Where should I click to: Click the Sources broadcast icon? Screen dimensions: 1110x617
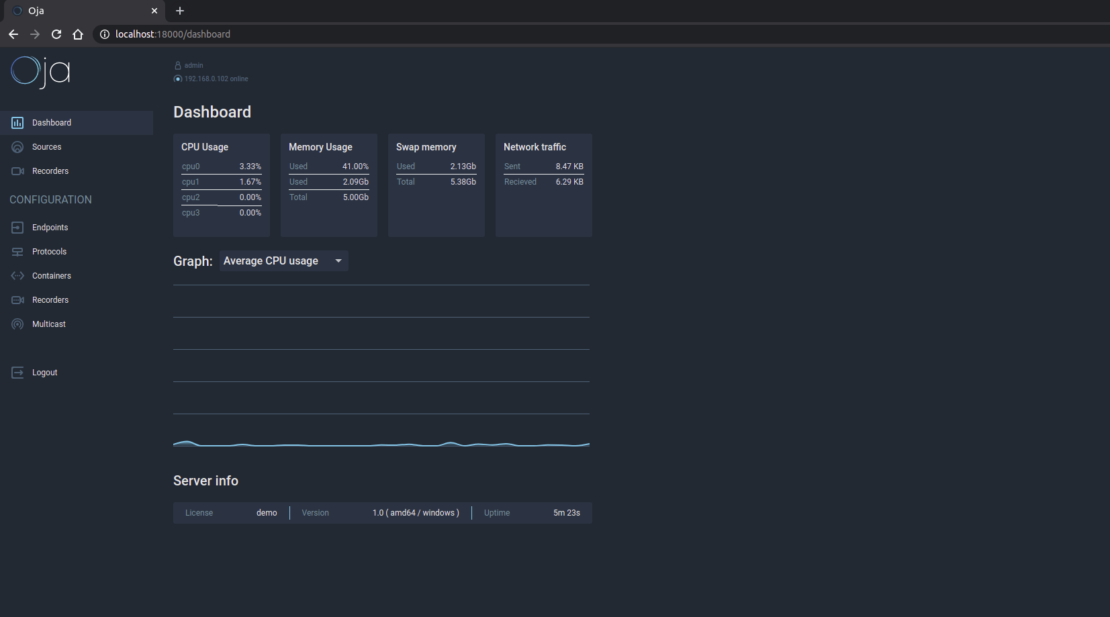click(17, 147)
